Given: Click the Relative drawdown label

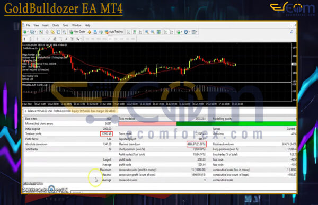Looking at the screenshot, I should coord(223,144).
